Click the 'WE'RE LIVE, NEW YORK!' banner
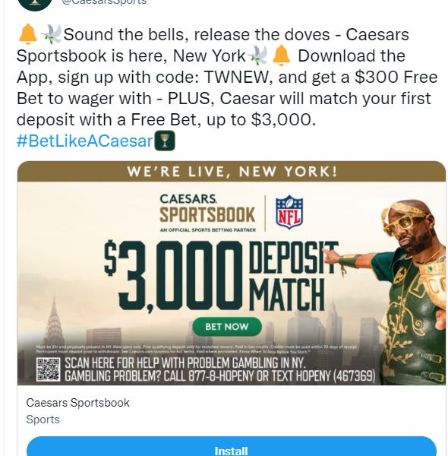 tap(232, 171)
